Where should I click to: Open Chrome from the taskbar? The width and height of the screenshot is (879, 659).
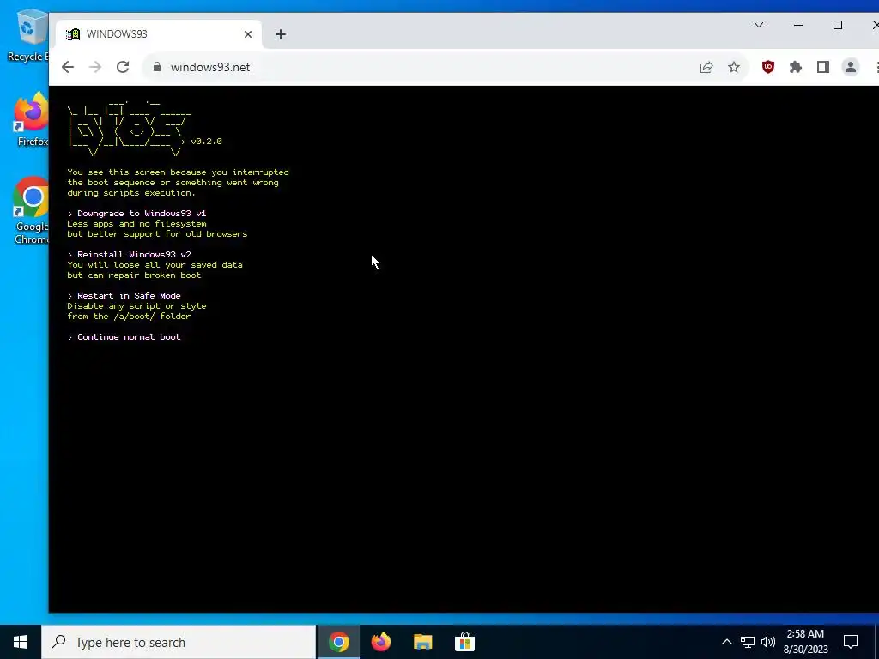pos(338,642)
